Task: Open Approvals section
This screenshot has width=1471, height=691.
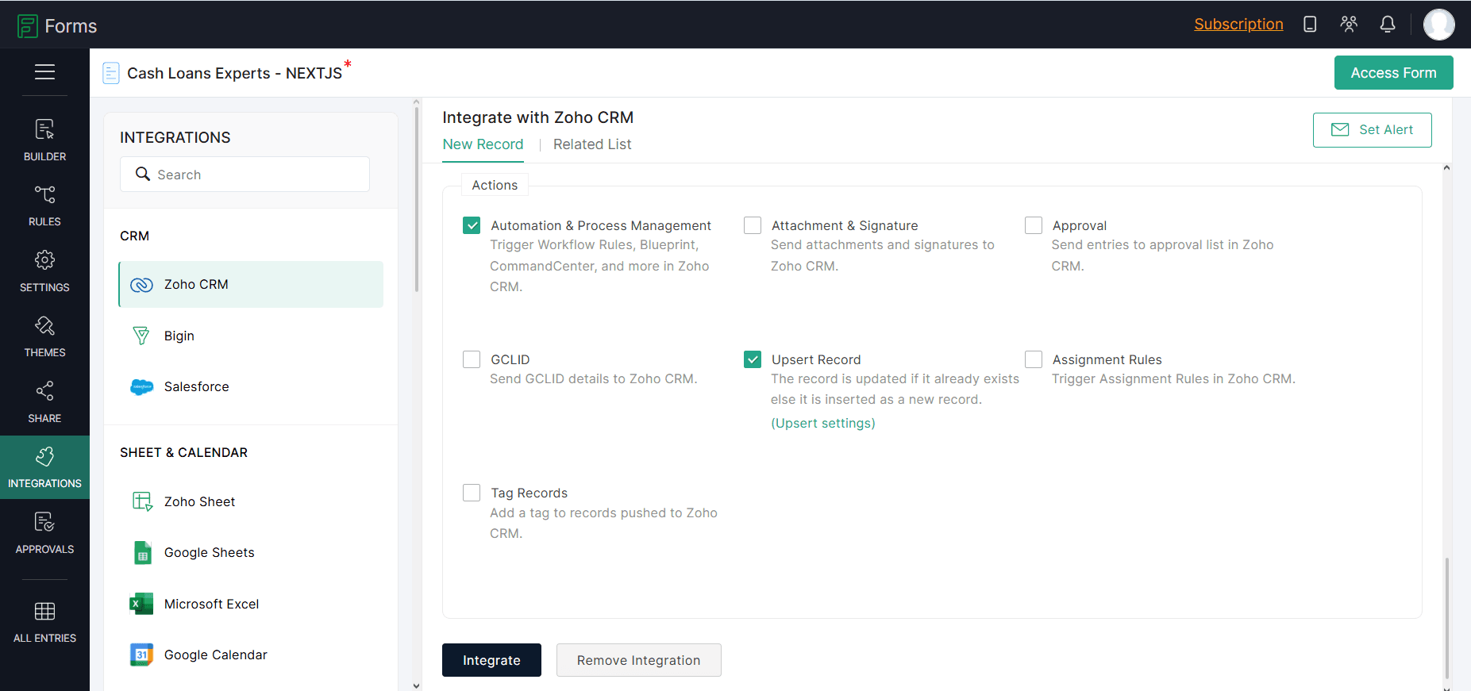Action: coord(44,533)
